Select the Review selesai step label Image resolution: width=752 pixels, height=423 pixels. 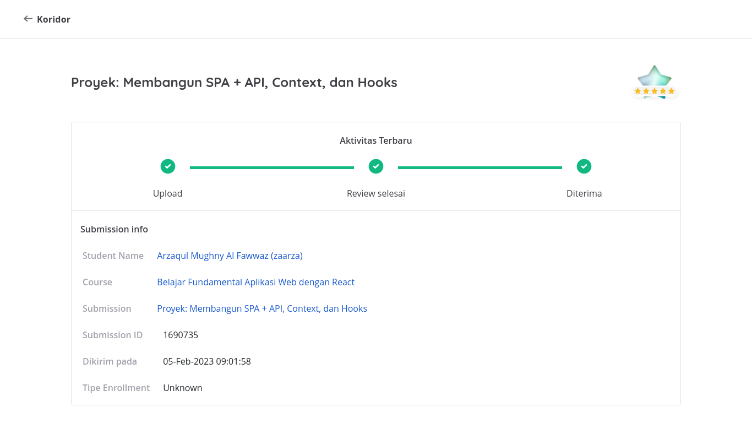pos(376,194)
